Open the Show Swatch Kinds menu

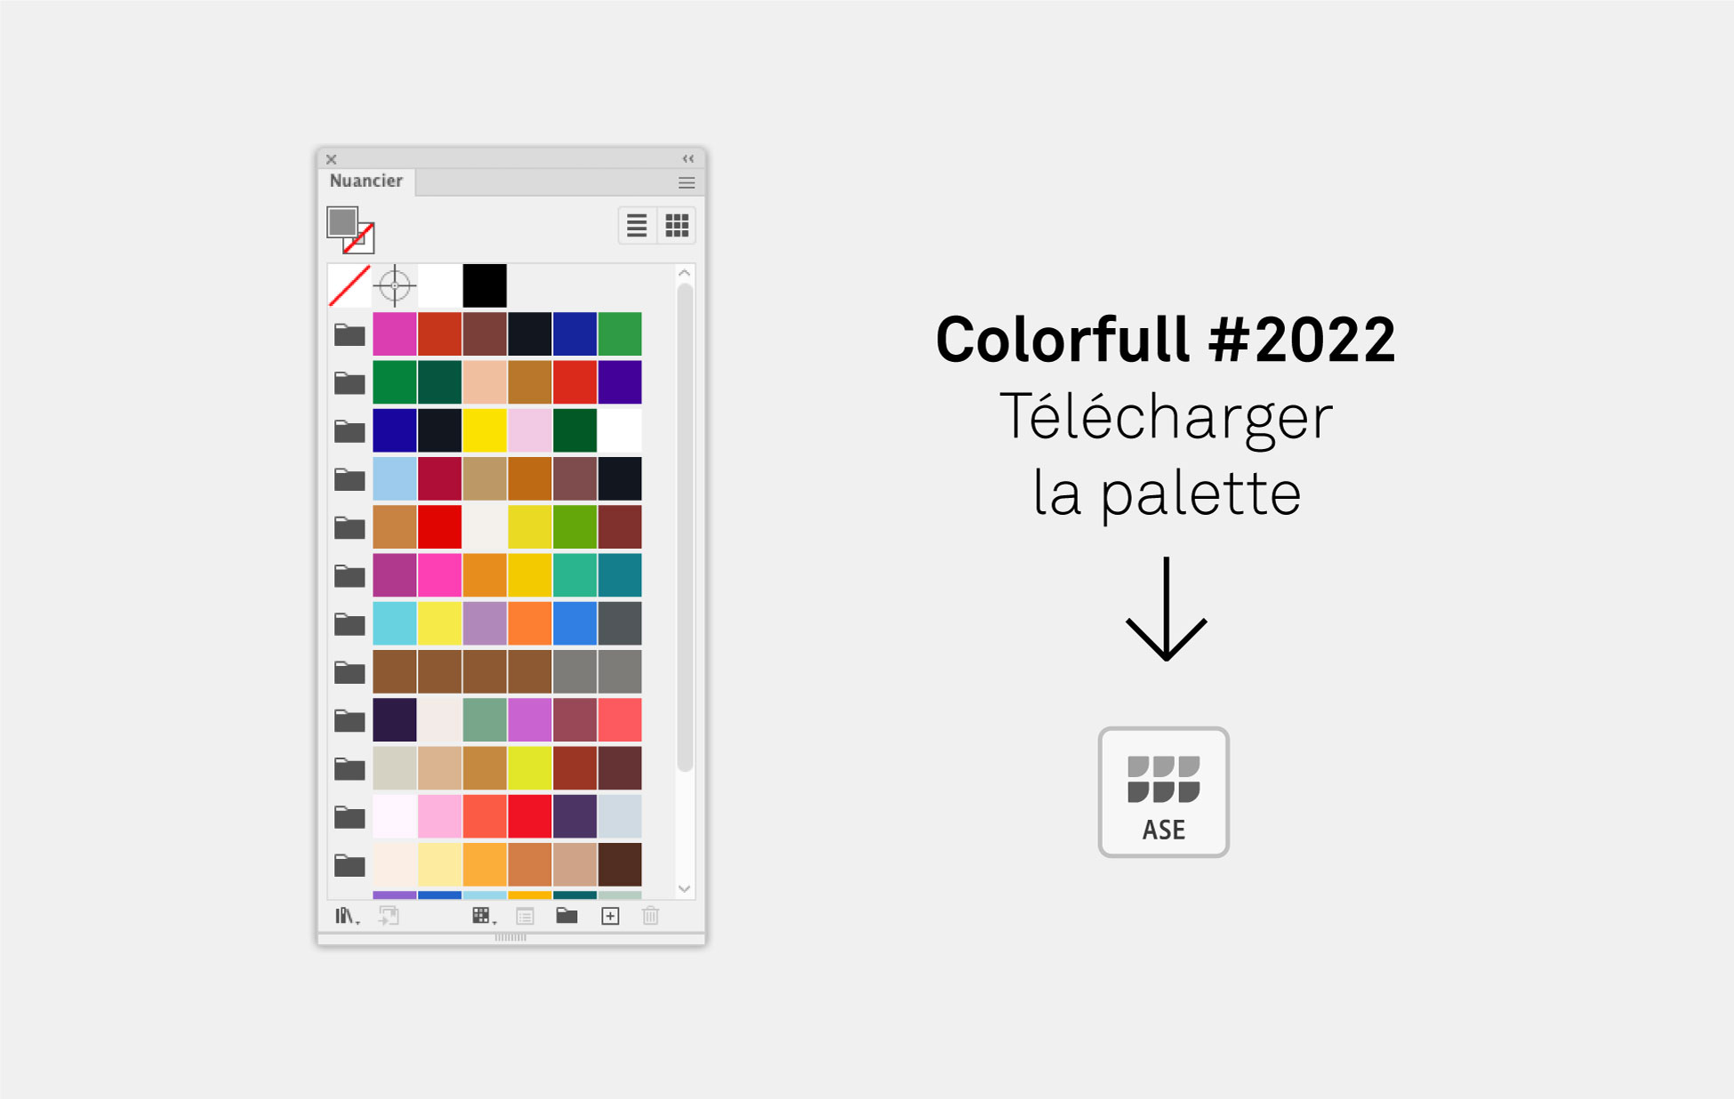(x=483, y=916)
